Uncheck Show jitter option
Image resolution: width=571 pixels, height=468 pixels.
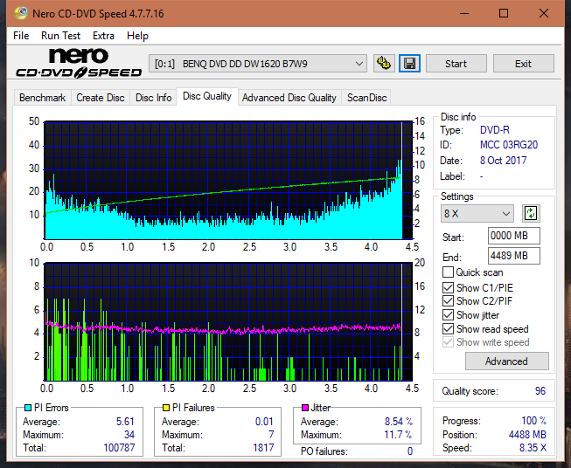pyautogui.click(x=448, y=315)
